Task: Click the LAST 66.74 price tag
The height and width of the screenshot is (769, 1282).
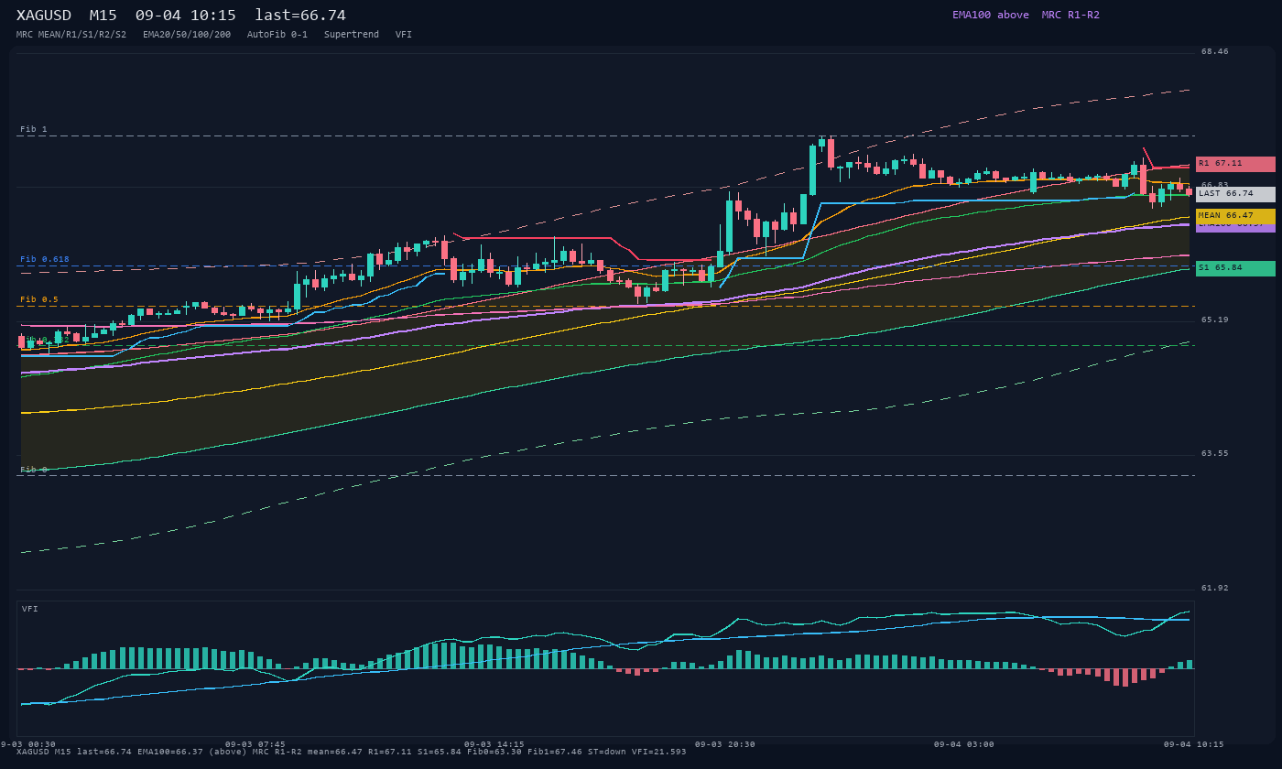Action: pyautogui.click(x=1235, y=194)
